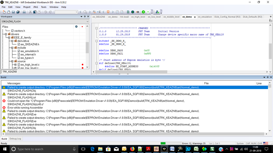The height and width of the screenshot is (153, 273).
Task: Cut selection with the scissors icon
Action: pyautogui.click(x=30, y=12)
